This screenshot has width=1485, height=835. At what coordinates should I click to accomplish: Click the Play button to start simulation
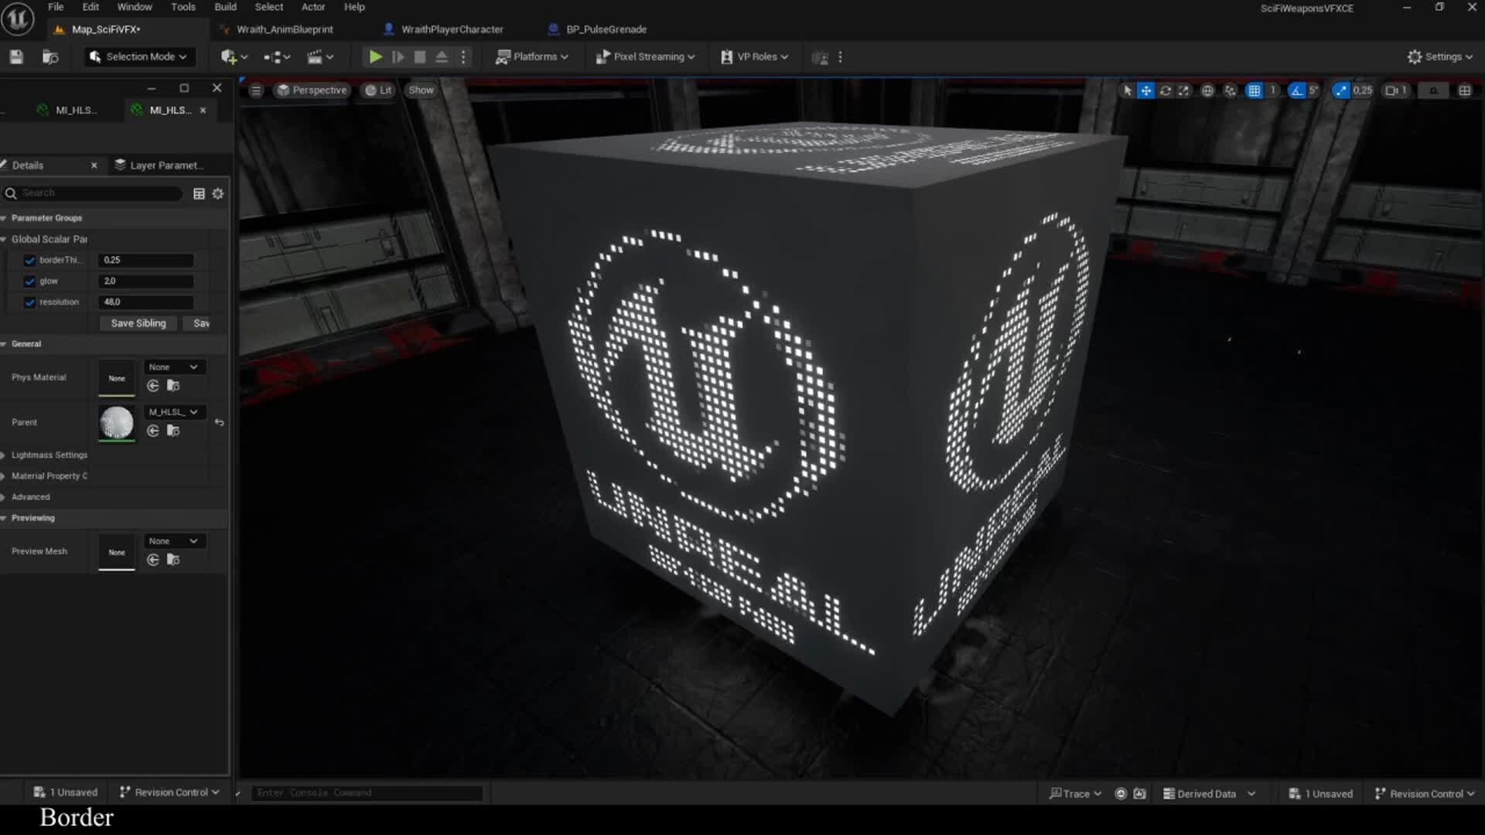click(376, 56)
